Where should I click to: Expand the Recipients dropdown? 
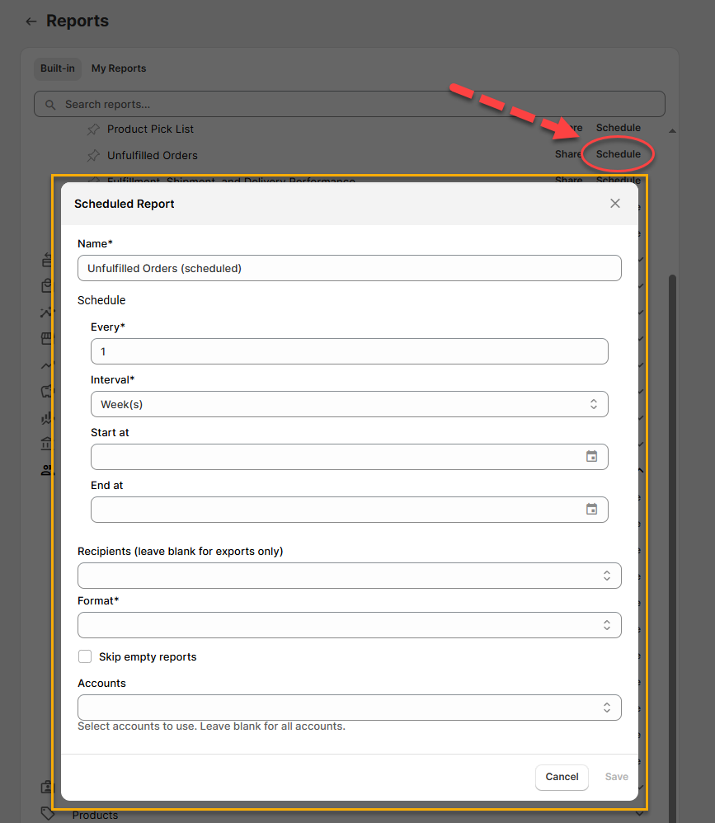click(x=349, y=576)
